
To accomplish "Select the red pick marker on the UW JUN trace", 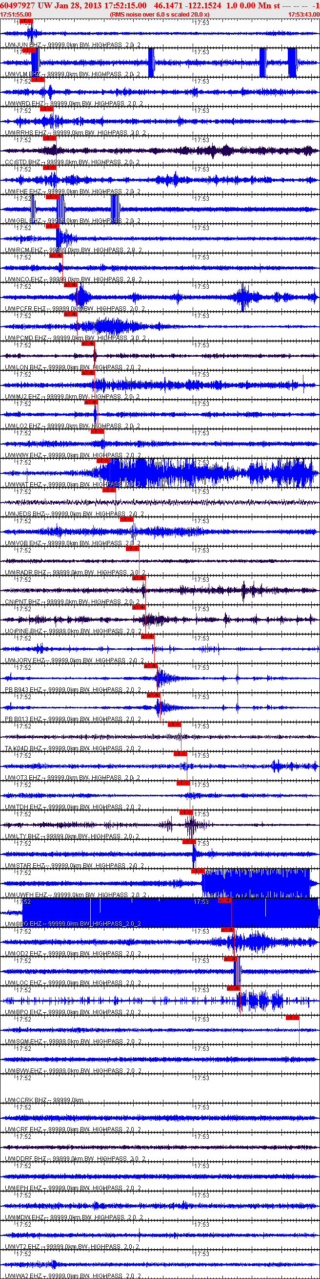I will [26, 21].
